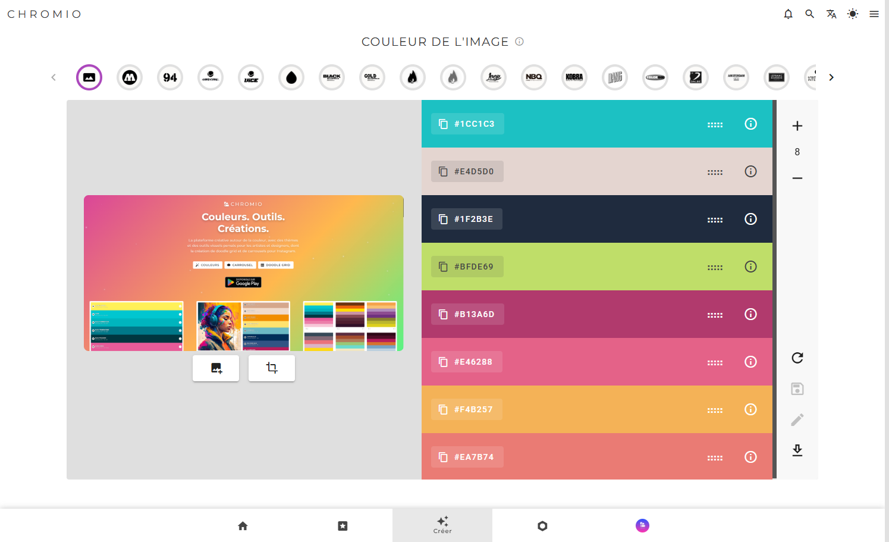
Task: Show info for color #F4B257
Action: coord(751,409)
